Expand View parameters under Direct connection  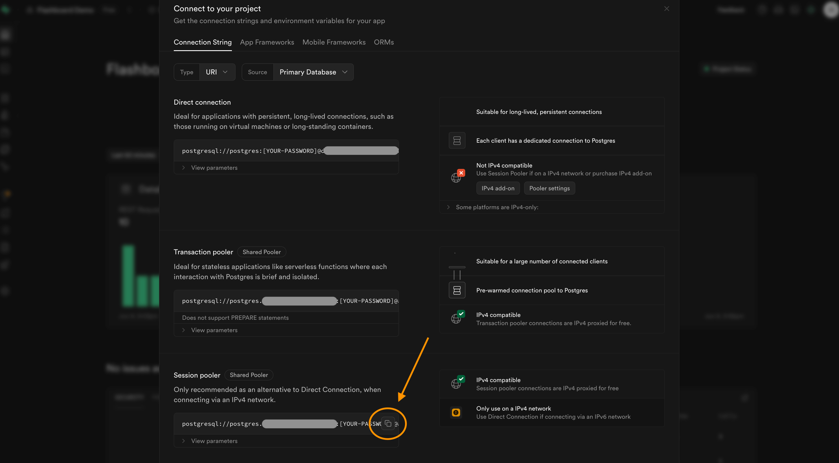pyautogui.click(x=214, y=168)
